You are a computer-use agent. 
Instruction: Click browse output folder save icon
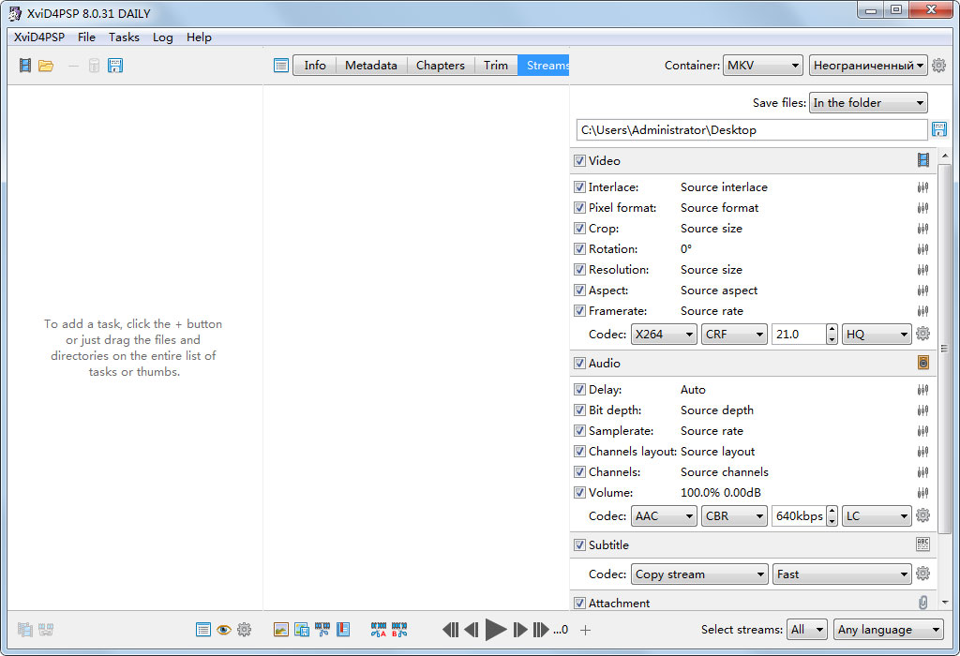938,130
